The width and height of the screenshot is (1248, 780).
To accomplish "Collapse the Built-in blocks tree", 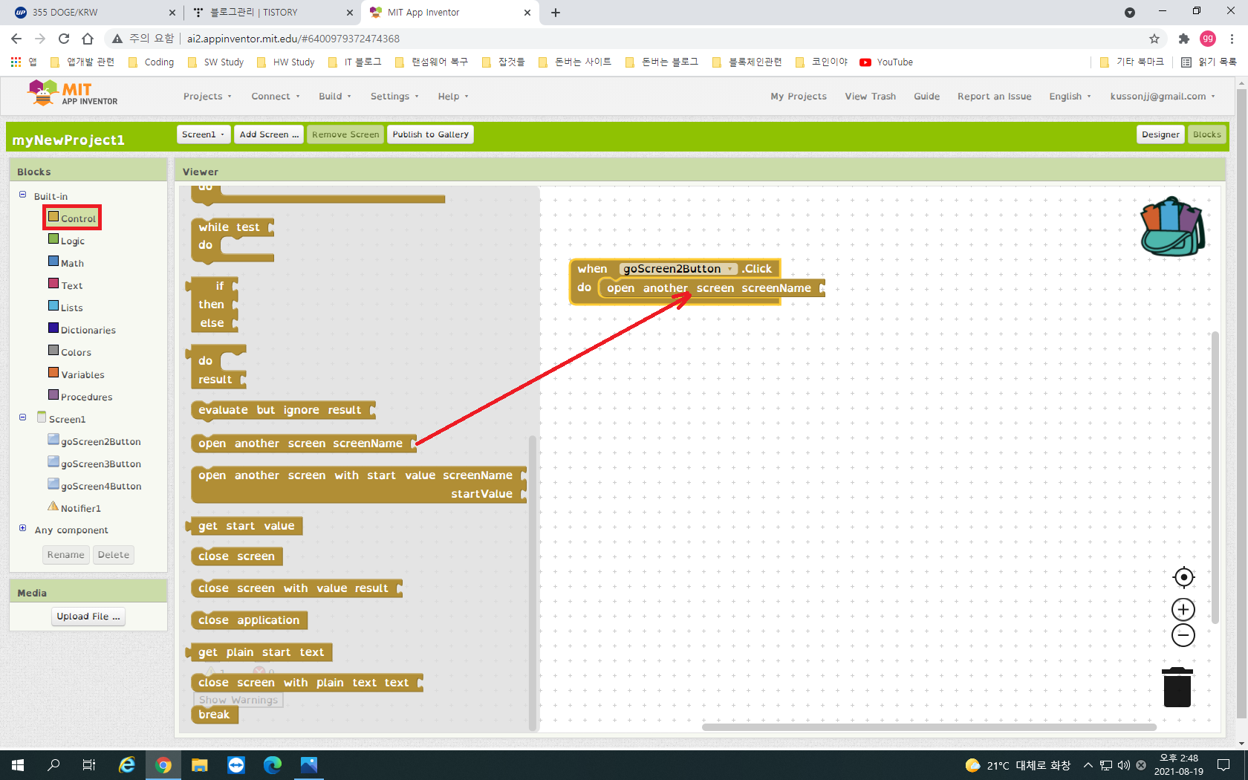I will pyautogui.click(x=22, y=195).
